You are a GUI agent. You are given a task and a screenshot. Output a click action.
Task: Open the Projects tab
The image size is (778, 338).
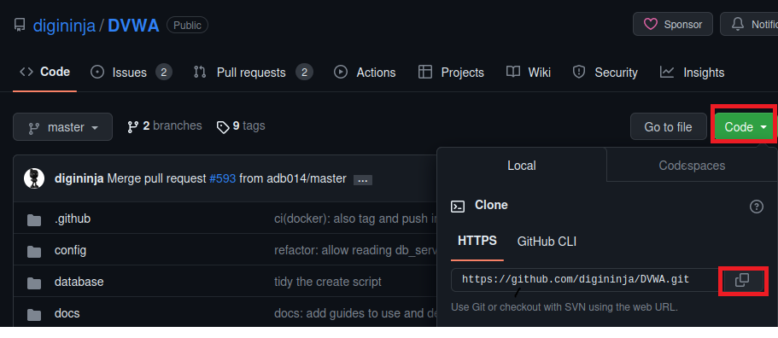[451, 73]
